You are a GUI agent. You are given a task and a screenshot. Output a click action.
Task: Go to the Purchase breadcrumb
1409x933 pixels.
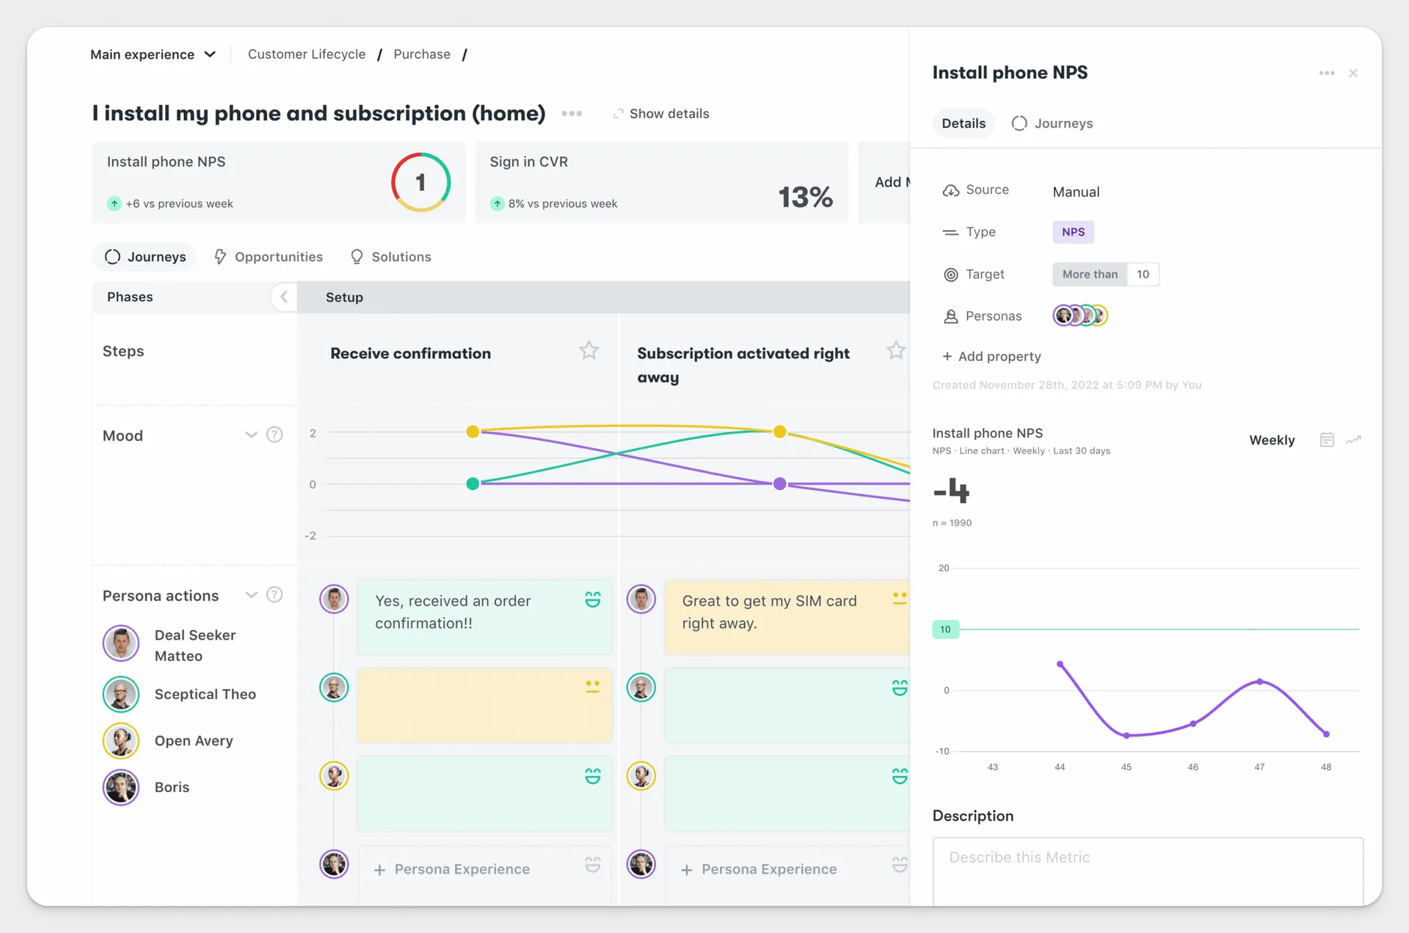pyautogui.click(x=422, y=54)
